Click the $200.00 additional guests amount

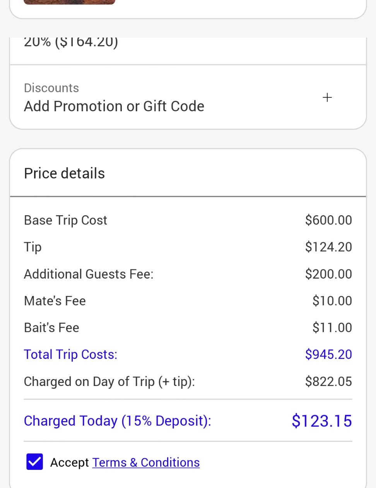328,274
